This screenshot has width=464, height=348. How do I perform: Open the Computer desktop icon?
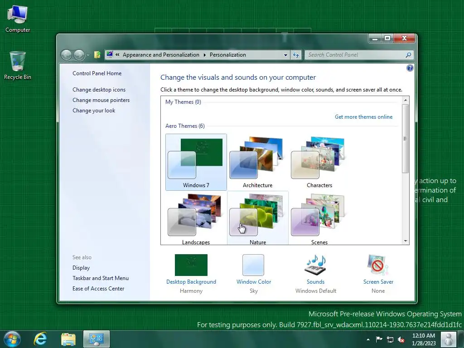[18, 19]
